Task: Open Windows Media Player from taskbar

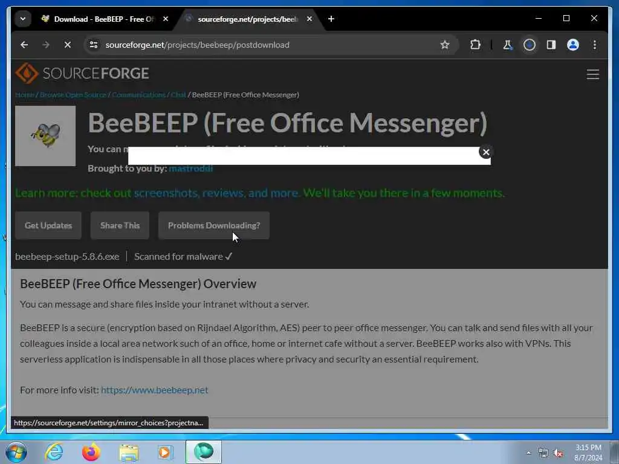Action: (x=165, y=452)
